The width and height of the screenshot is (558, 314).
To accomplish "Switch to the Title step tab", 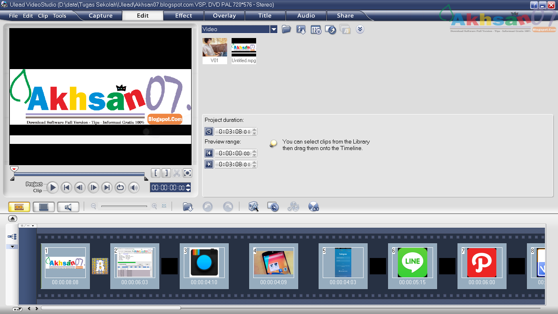I will pyautogui.click(x=265, y=16).
